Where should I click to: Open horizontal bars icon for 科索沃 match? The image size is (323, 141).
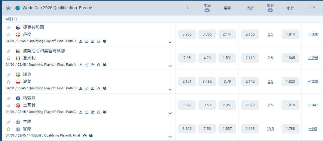[x=93, y=112]
